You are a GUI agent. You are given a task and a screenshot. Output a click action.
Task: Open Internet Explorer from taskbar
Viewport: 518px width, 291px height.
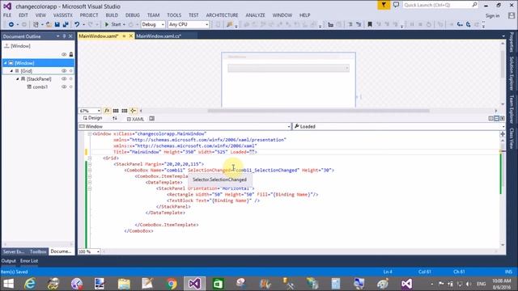(x=30, y=284)
